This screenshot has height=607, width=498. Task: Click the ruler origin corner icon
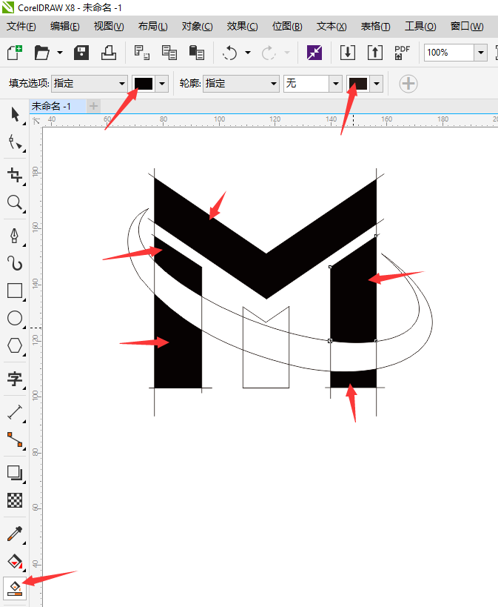[36, 121]
